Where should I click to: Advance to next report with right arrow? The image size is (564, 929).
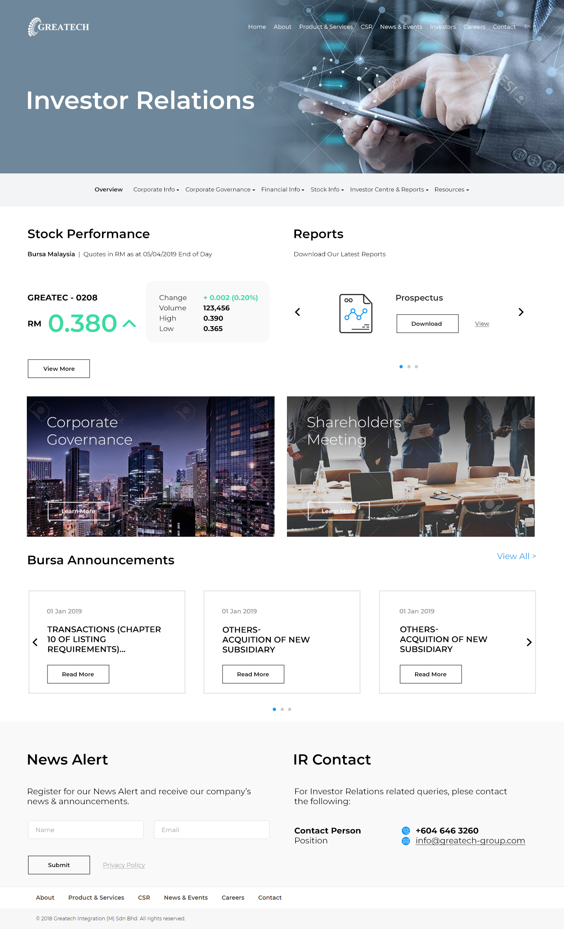(x=521, y=312)
